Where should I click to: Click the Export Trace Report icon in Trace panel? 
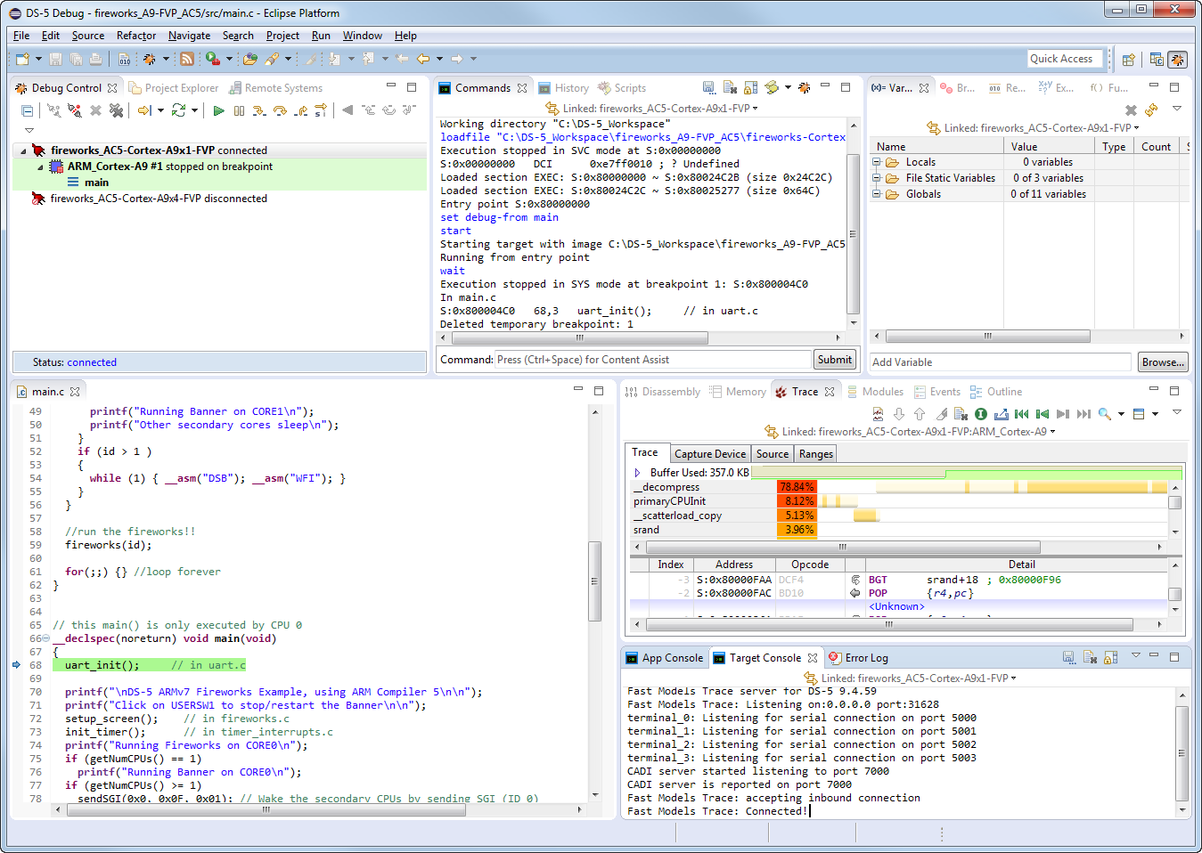coord(1002,416)
